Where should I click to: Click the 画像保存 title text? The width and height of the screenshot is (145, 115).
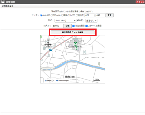[10, 2]
